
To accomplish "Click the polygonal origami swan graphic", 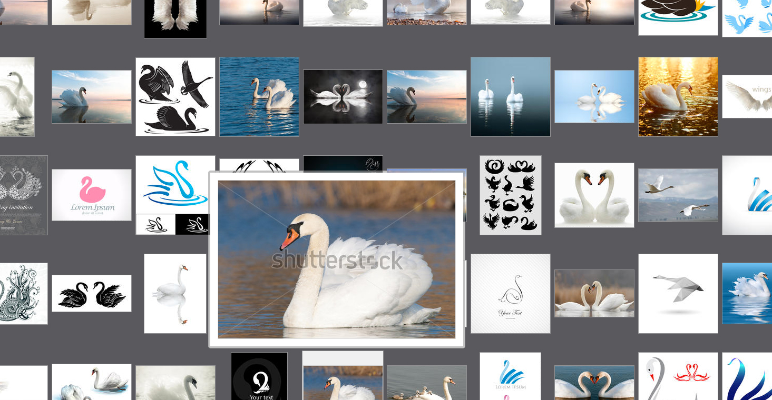I will 678,293.
